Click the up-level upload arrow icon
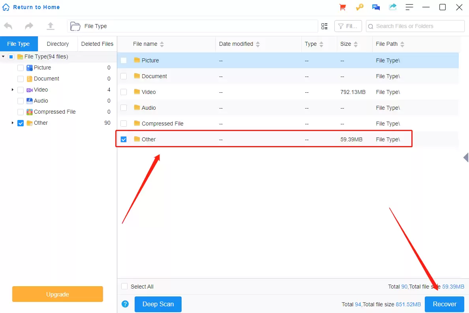The width and height of the screenshot is (469, 313). 51,26
